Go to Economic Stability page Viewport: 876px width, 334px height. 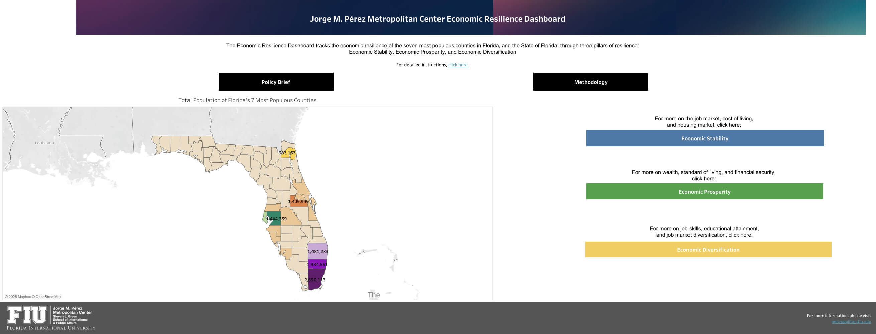(705, 138)
